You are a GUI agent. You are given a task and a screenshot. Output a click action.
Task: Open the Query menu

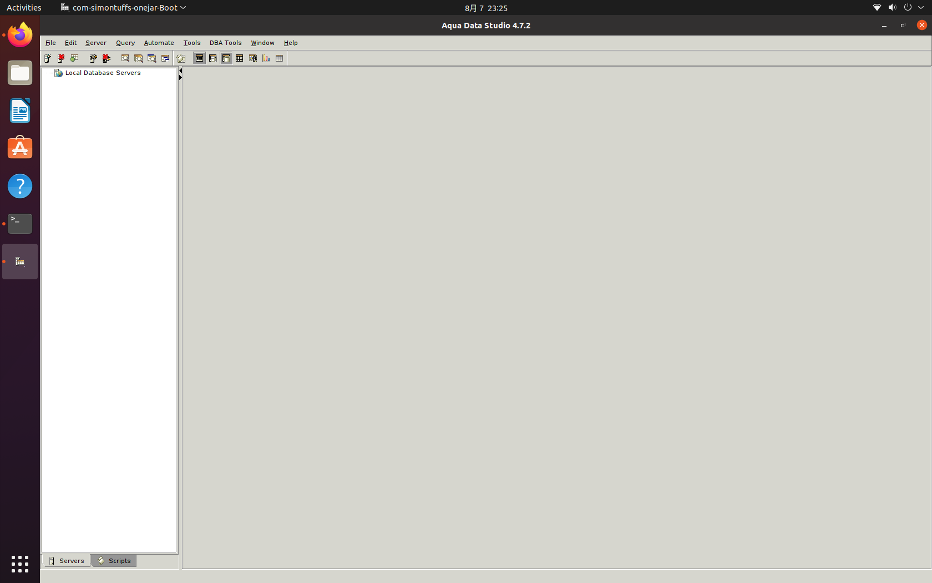(x=125, y=43)
